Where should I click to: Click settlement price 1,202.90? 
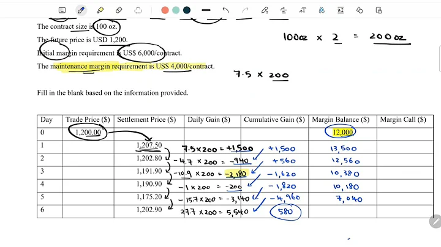[149, 210]
